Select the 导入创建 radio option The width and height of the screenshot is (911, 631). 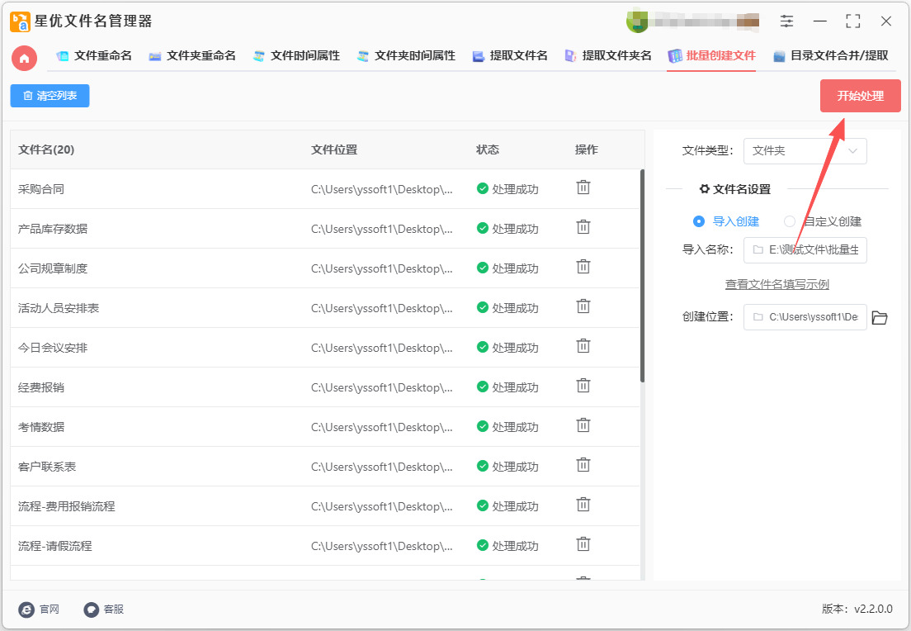(726, 221)
